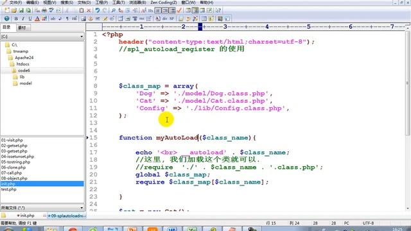Click the Open file folder icon

coord(14,10)
